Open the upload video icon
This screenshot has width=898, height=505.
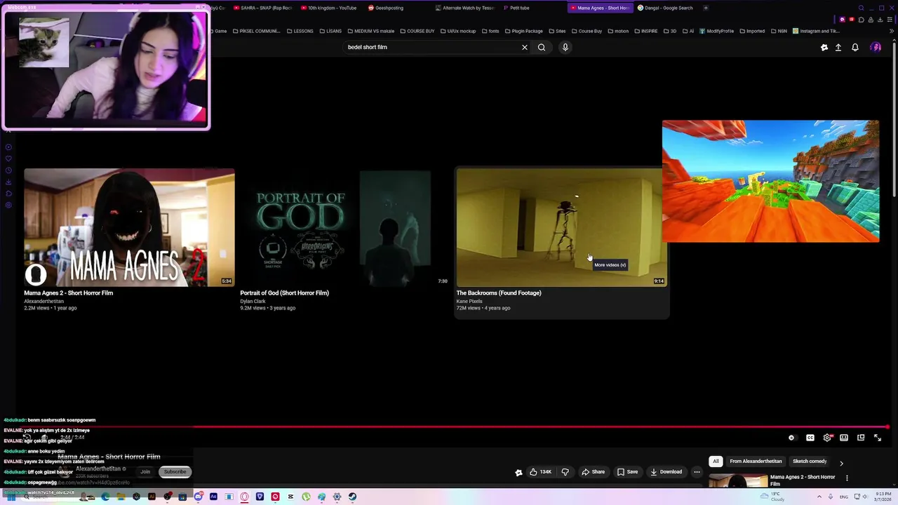pos(838,47)
